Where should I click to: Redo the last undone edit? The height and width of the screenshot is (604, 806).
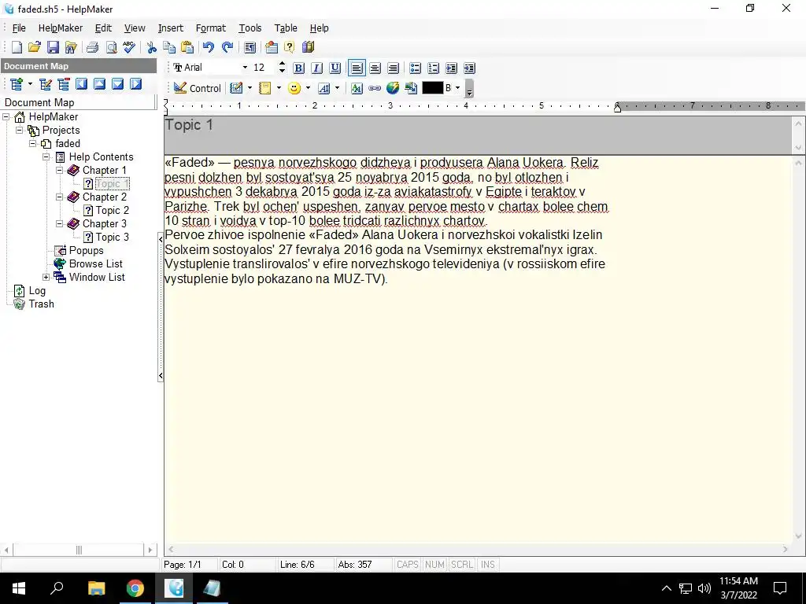point(227,47)
